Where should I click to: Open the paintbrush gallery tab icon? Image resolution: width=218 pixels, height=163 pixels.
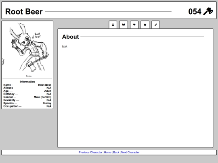(155, 25)
